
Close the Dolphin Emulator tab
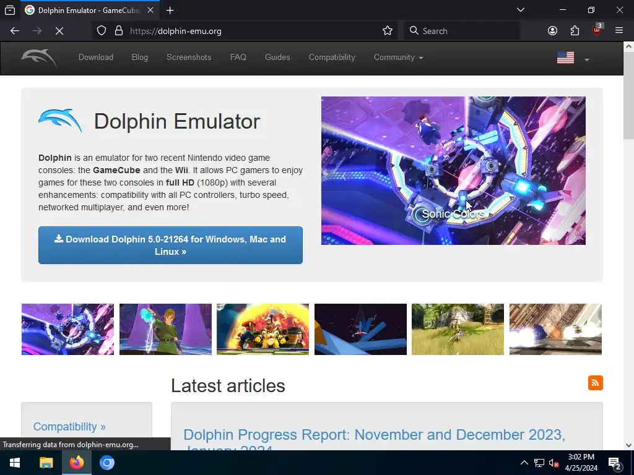150,10
